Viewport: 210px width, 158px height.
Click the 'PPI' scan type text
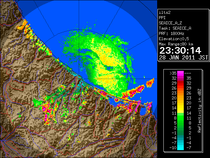pos(162,18)
